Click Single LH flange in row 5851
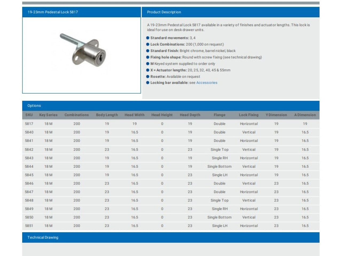 tap(220, 226)
